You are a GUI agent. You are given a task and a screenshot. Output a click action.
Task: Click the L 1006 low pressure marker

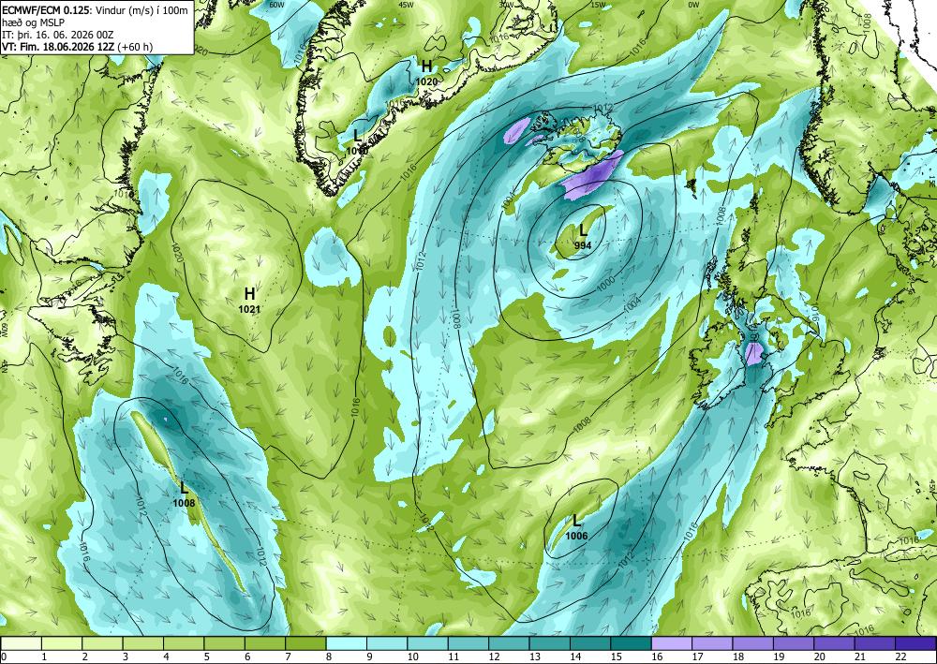[576, 527]
